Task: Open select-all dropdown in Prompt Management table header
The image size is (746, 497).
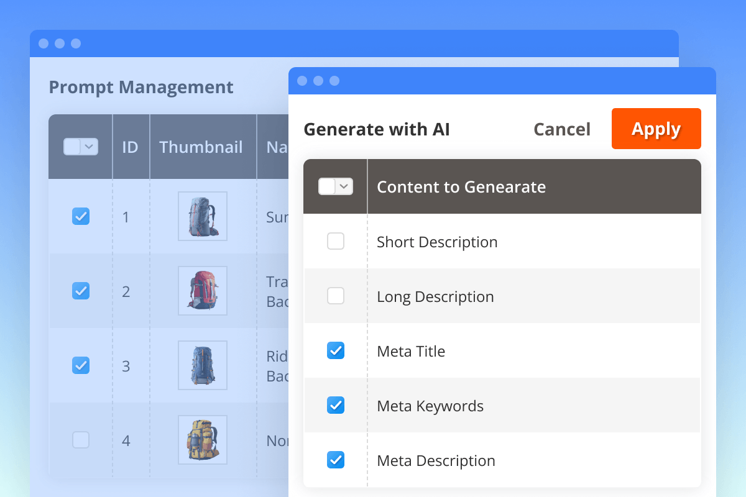Action: [90, 147]
